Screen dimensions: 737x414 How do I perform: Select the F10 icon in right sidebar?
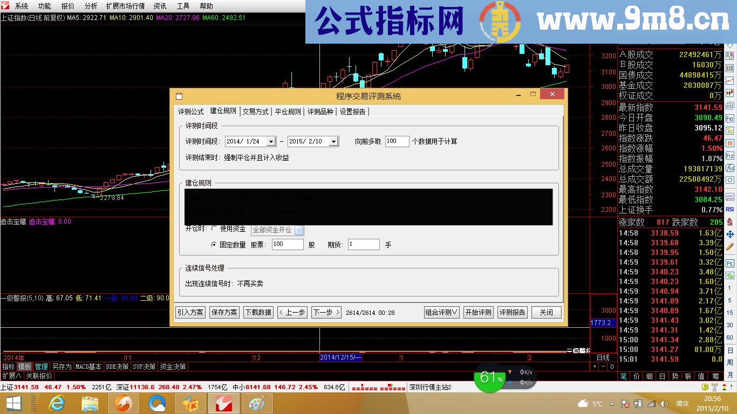[x=730, y=118]
